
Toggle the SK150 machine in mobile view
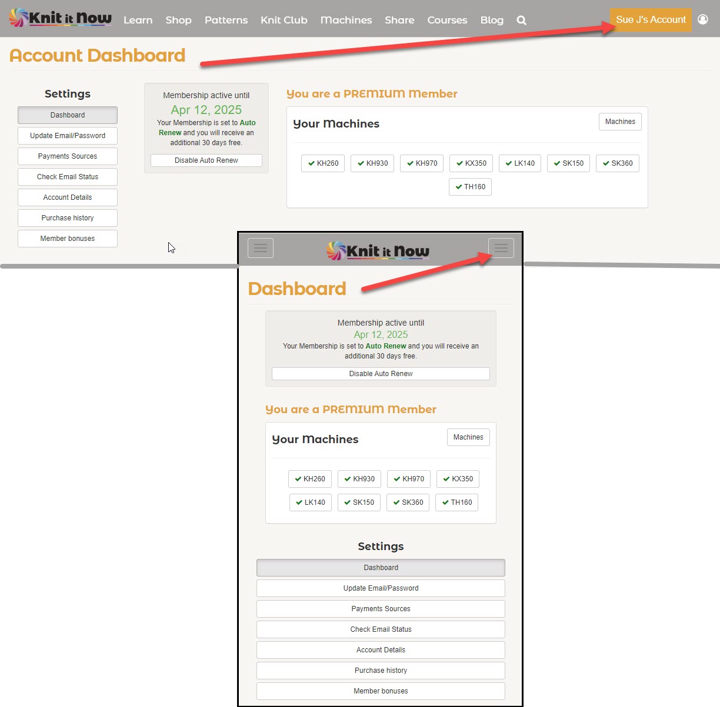[x=359, y=502]
